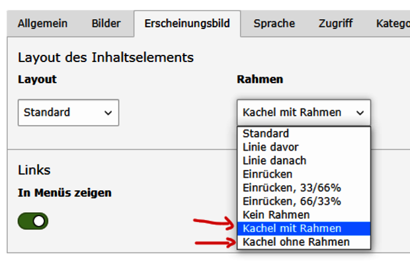This screenshot has height=271, width=410.
Task: Pick the Kachel ohne Rahmen option
Action: (296, 242)
